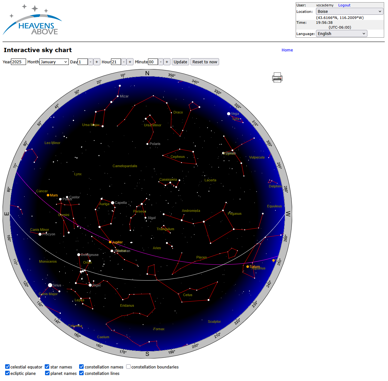Click the Vega star on chart
Screen dimensions: 388x381
click(x=229, y=113)
